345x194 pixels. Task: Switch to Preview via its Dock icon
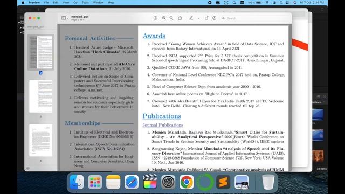pyautogui.click(x=241, y=182)
